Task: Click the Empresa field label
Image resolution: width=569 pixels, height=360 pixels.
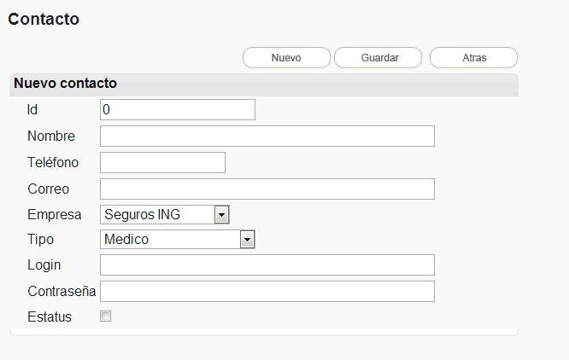Action: [x=54, y=214]
